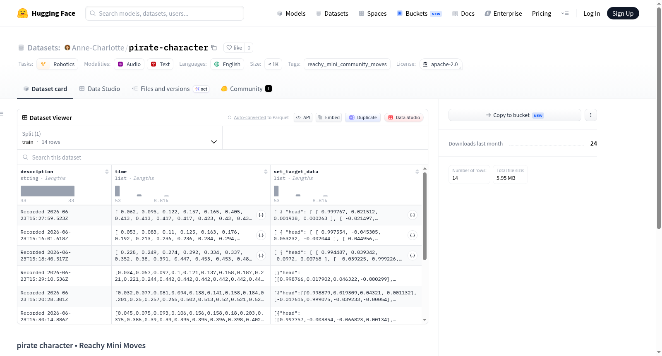The image size is (662, 356).
Task: Sort by the description column
Action: coord(107,172)
